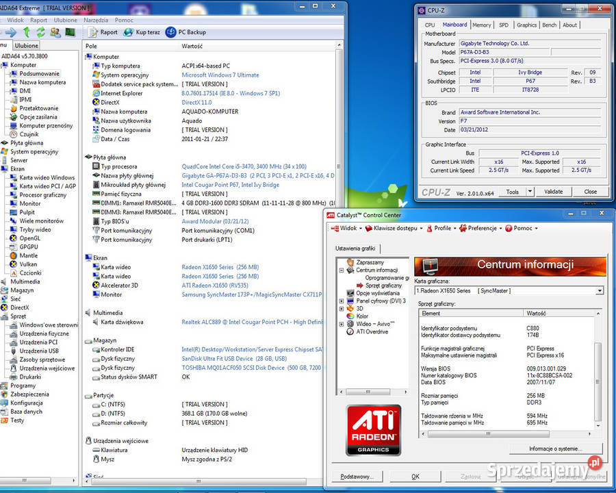The height and width of the screenshot is (493, 616).
Task: Click the Validate button in CPU-Z
Action: 553,192
